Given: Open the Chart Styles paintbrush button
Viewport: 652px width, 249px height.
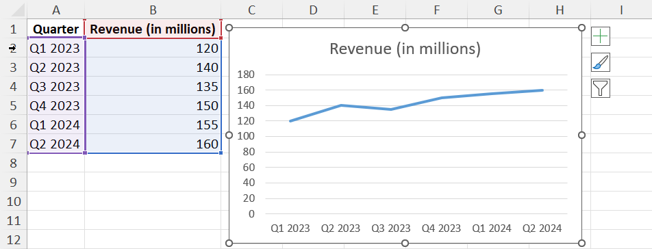Looking at the screenshot, I should (x=600, y=63).
